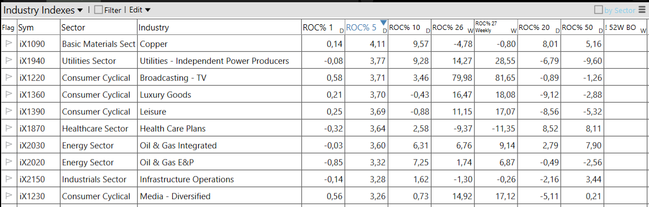Flag the Leisure row iX1390
Screen dimensions: 649x207
(8, 111)
